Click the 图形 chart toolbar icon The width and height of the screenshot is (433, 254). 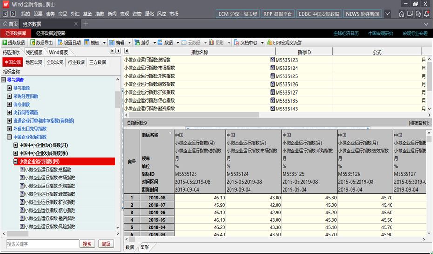(x=211, y=42)
